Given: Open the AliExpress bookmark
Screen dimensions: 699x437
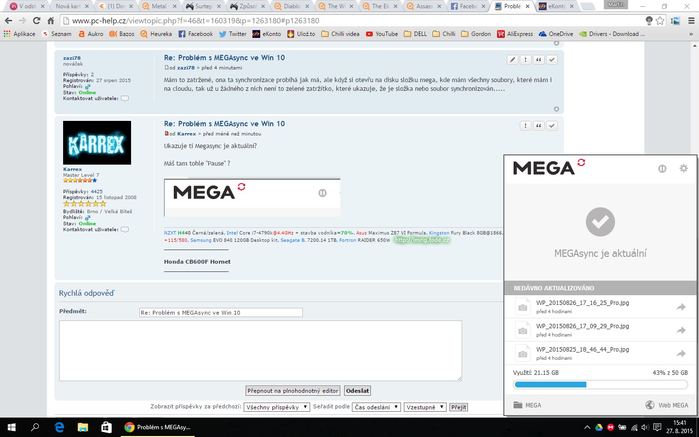Looking at the screenshot, I should pos(515,34).
